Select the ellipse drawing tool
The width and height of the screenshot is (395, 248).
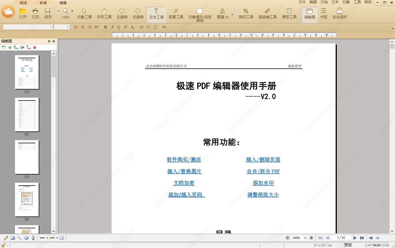[x=26, y=238]
